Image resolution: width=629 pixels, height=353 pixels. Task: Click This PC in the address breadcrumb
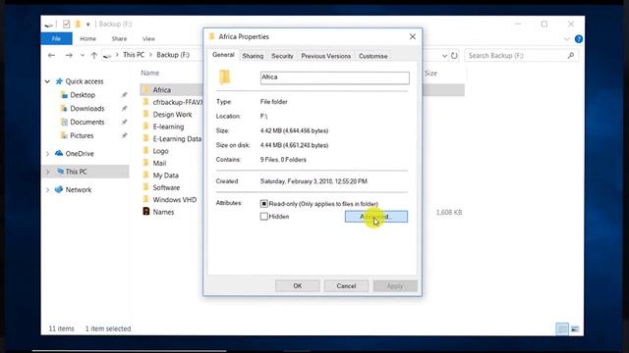coord(134,55)
